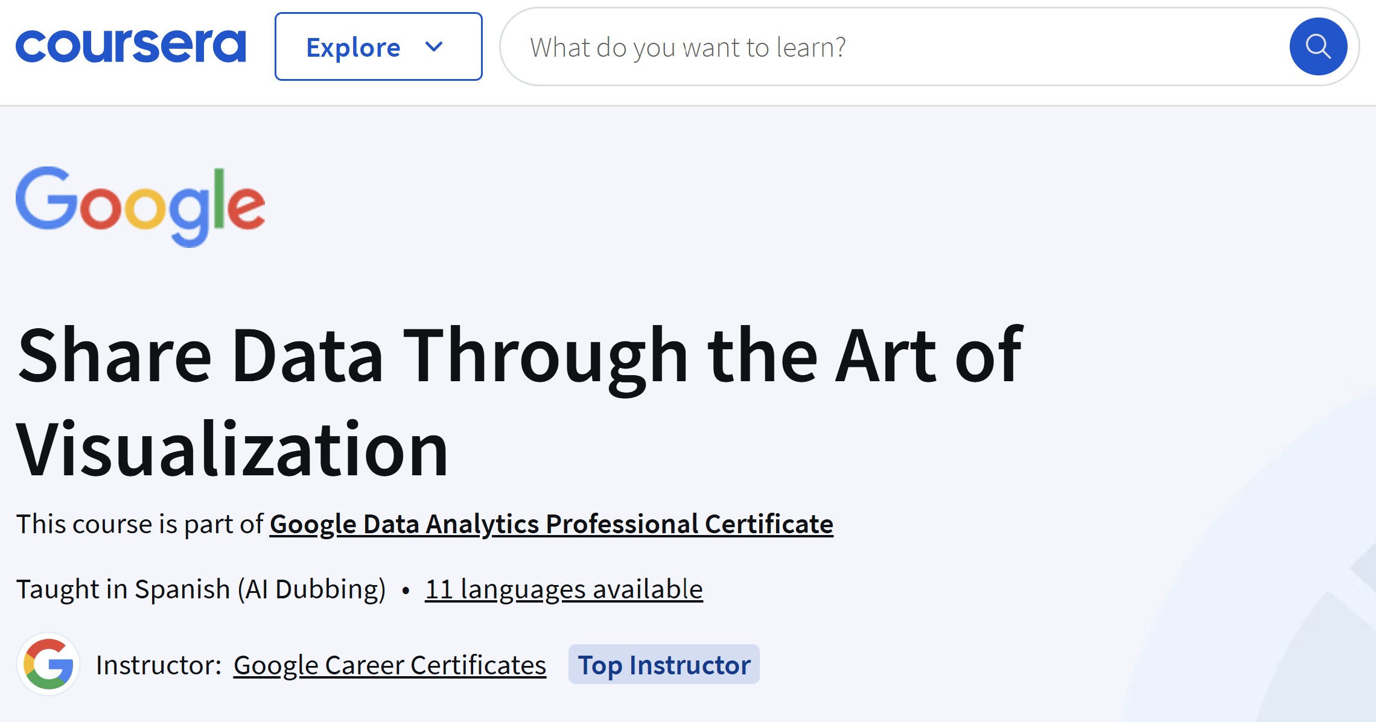Click 'This course is part of' text
The height and width of the screenshot is (722, 1376).
coord(139,524)
